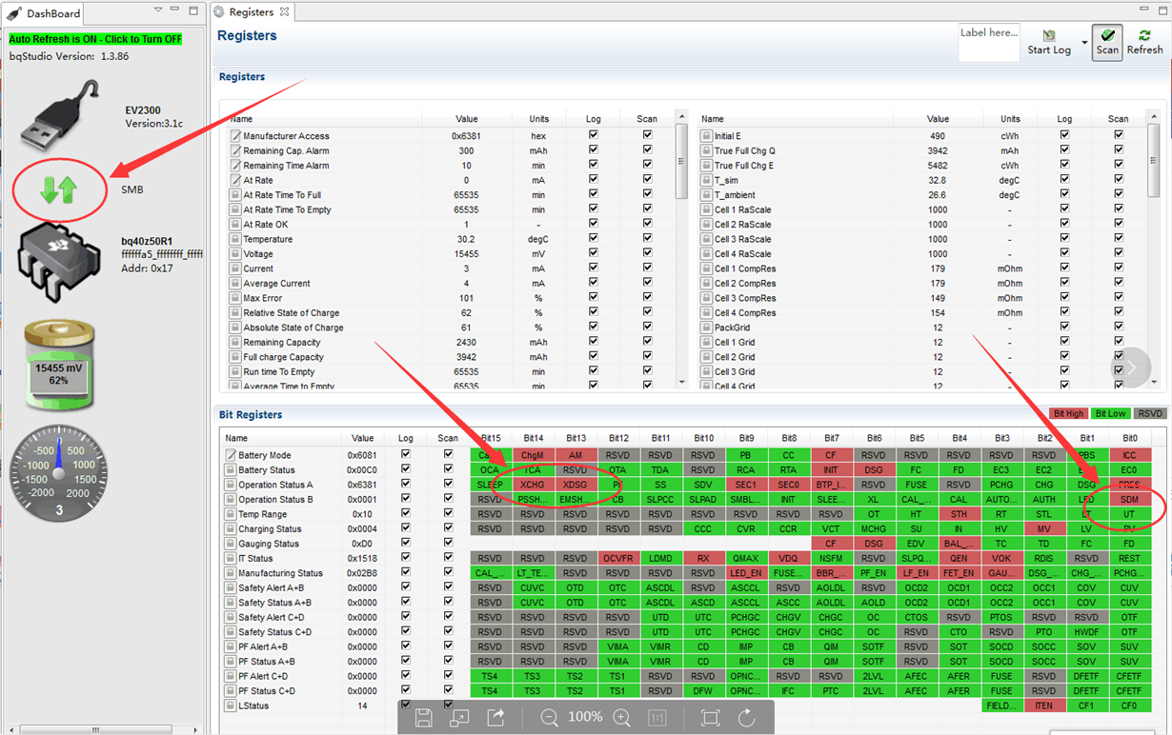Screen dimensions: 1172x735
Task: Toggle Scan checkbox for Relative State of Charge
Action: pyautogui.click(x=648, y=312)
